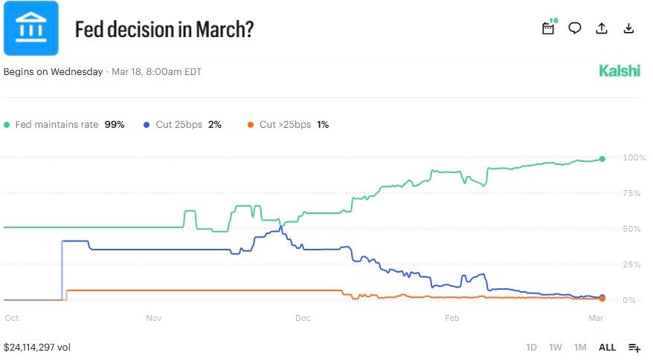The image size is (653, 361).
Task: Click the green dot legend swatch
Action: pyautogui.click(x=7, y=125)
